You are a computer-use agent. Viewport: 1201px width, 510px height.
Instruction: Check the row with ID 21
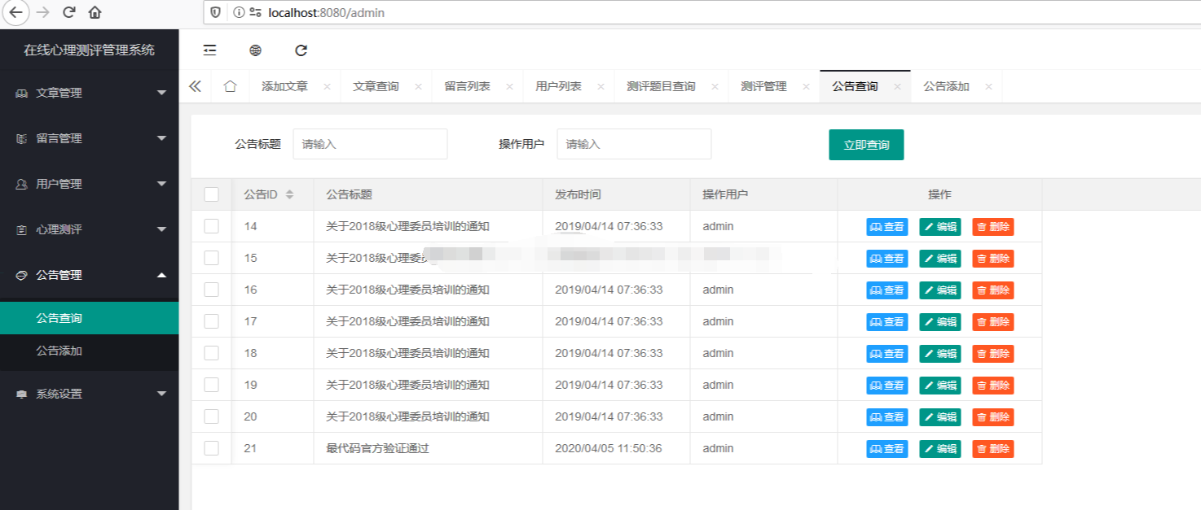[212, 448]
